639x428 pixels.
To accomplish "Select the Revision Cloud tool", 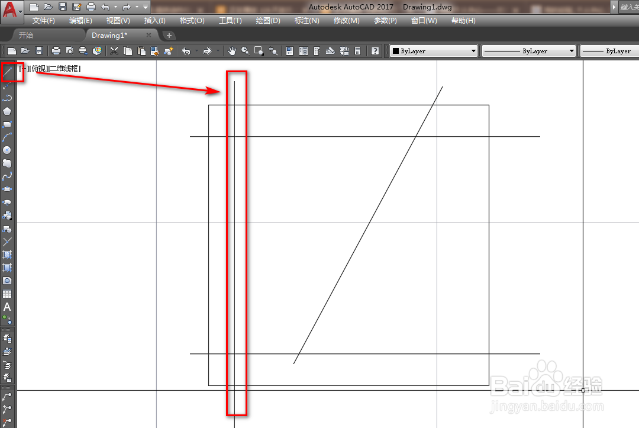I will click(x=7, y=163).
